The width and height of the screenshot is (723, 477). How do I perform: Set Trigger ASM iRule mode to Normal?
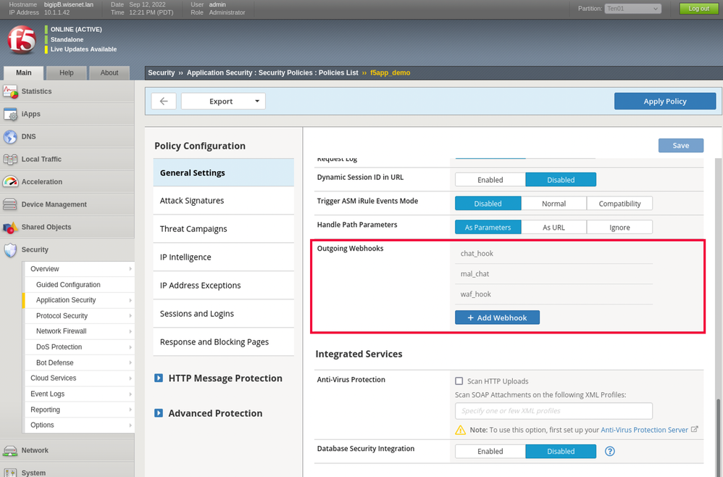click(553, 204)
